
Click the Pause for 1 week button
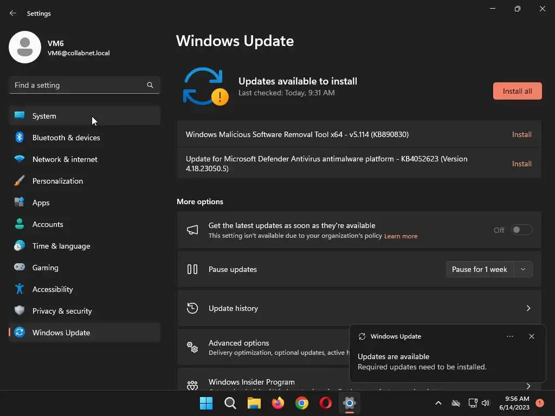pos(479,269)
